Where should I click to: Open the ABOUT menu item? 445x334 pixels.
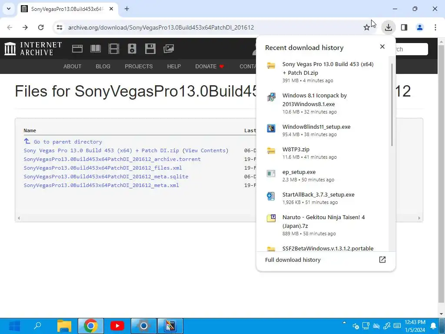[73, 67]
